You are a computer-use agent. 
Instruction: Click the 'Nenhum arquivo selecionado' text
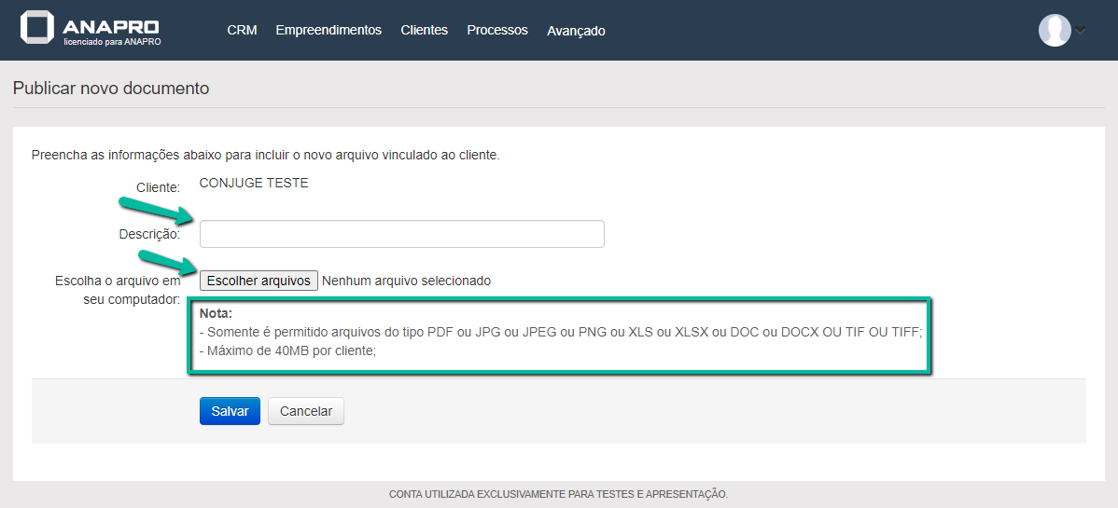[x=406, y=281]
